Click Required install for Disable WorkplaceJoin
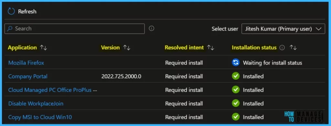The height and width of the screenshot is (126, 331). (x=184, y=104)
